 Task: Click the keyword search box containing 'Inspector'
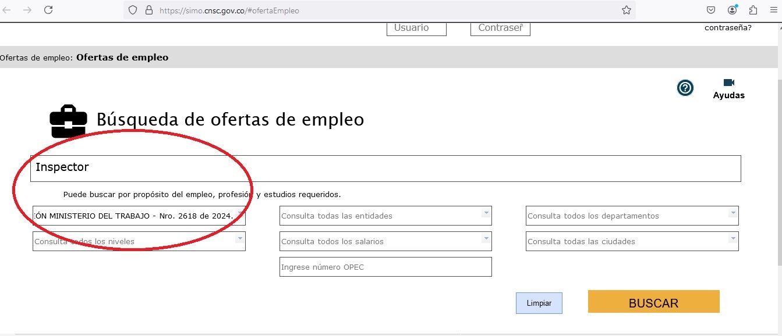[385, 168]
